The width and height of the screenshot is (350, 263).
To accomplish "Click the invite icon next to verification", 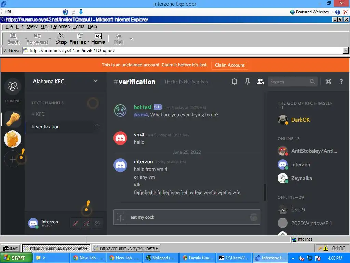I will pyautogui.click(x=97, y=127).
